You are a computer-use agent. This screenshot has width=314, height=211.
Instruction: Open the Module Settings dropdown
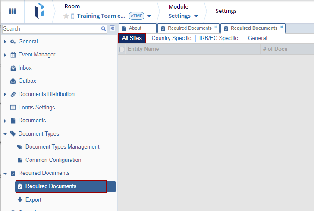point(196,16)
